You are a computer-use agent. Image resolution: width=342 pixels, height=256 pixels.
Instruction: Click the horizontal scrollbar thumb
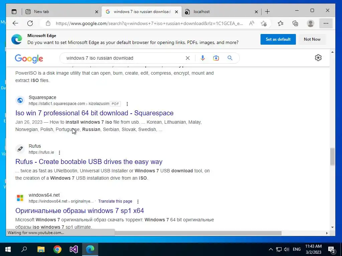pyautogui.click(x=198, y=233)
